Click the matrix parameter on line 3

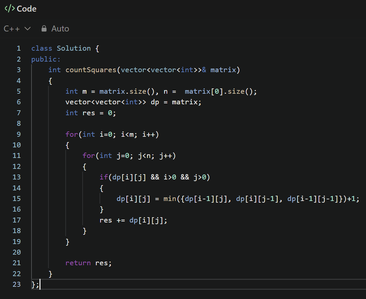pos(223,70)
